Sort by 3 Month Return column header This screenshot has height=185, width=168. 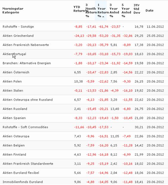(91, 10)
